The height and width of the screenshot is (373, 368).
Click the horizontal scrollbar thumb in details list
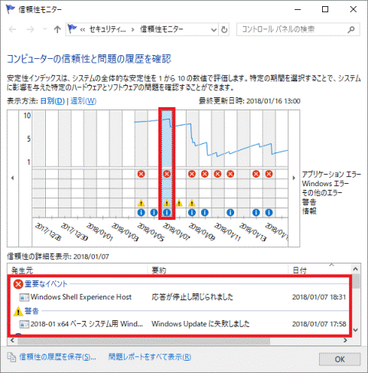[x=144, y=341]
